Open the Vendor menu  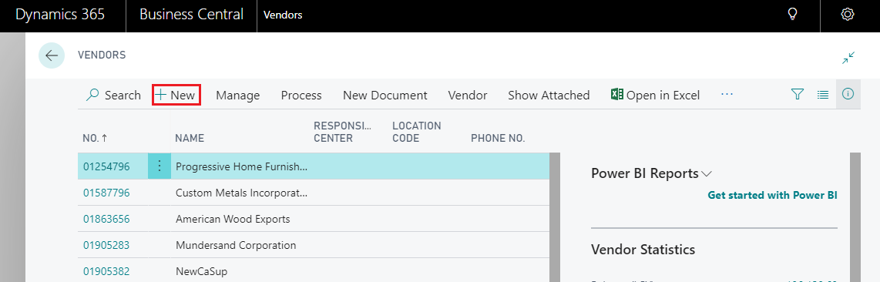[468, 96]
